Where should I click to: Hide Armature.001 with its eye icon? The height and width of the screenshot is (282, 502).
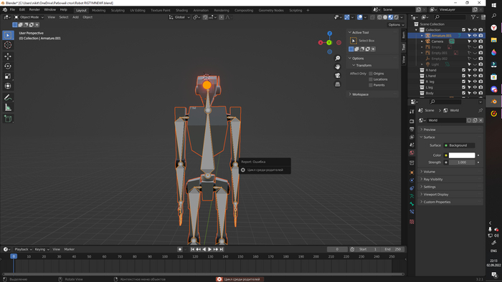pos(475,36)
